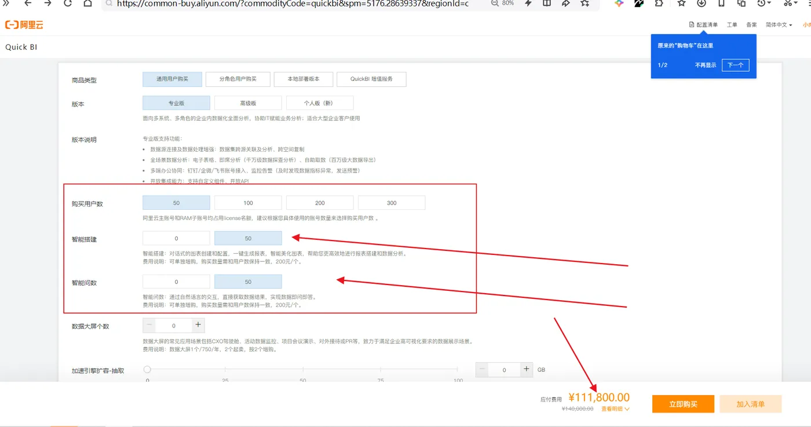Screen dimensions: 811x427
Task: Open the colorful pinwheel extension
Action: click(x=619, y=3)
